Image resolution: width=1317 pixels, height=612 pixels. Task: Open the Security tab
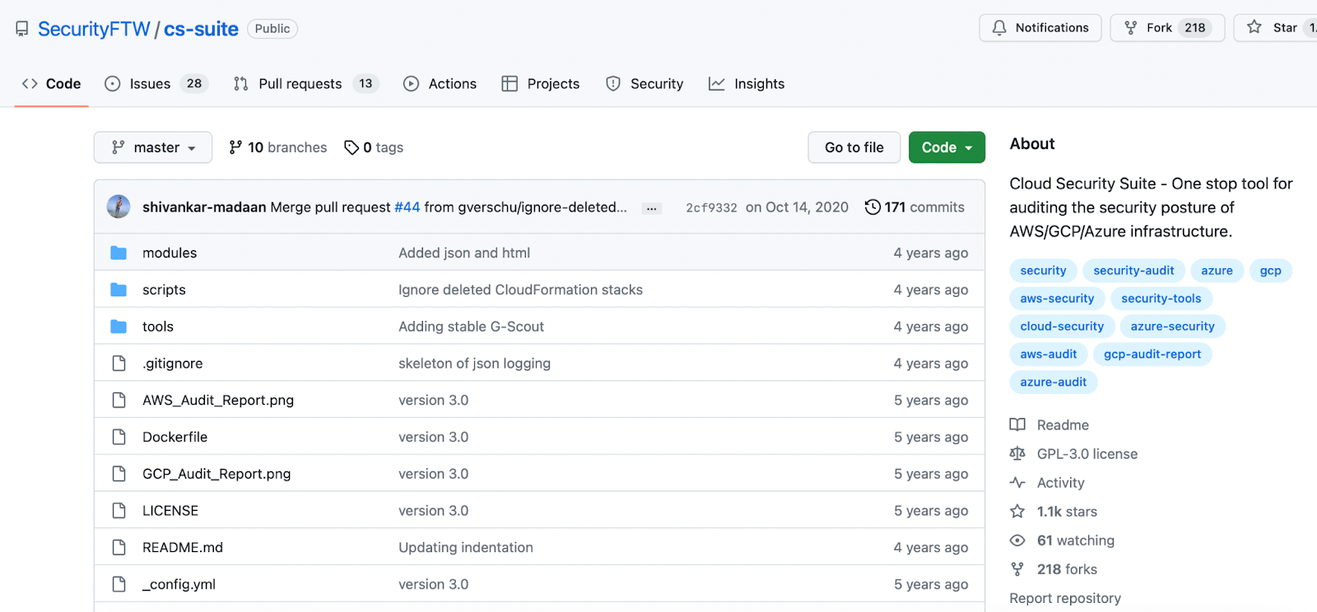(645, 84)
